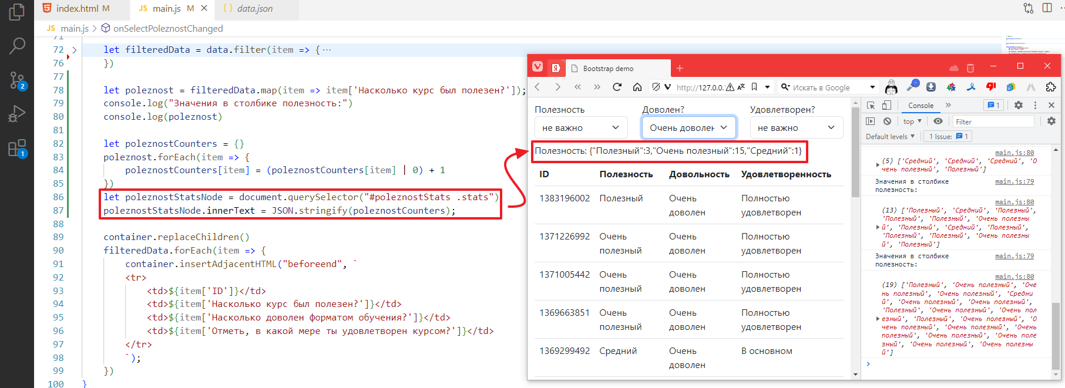Open the main.js:80 source link
Image resolution: width=1065 pixels, height=388 pixels.
tap(1014, 153)
